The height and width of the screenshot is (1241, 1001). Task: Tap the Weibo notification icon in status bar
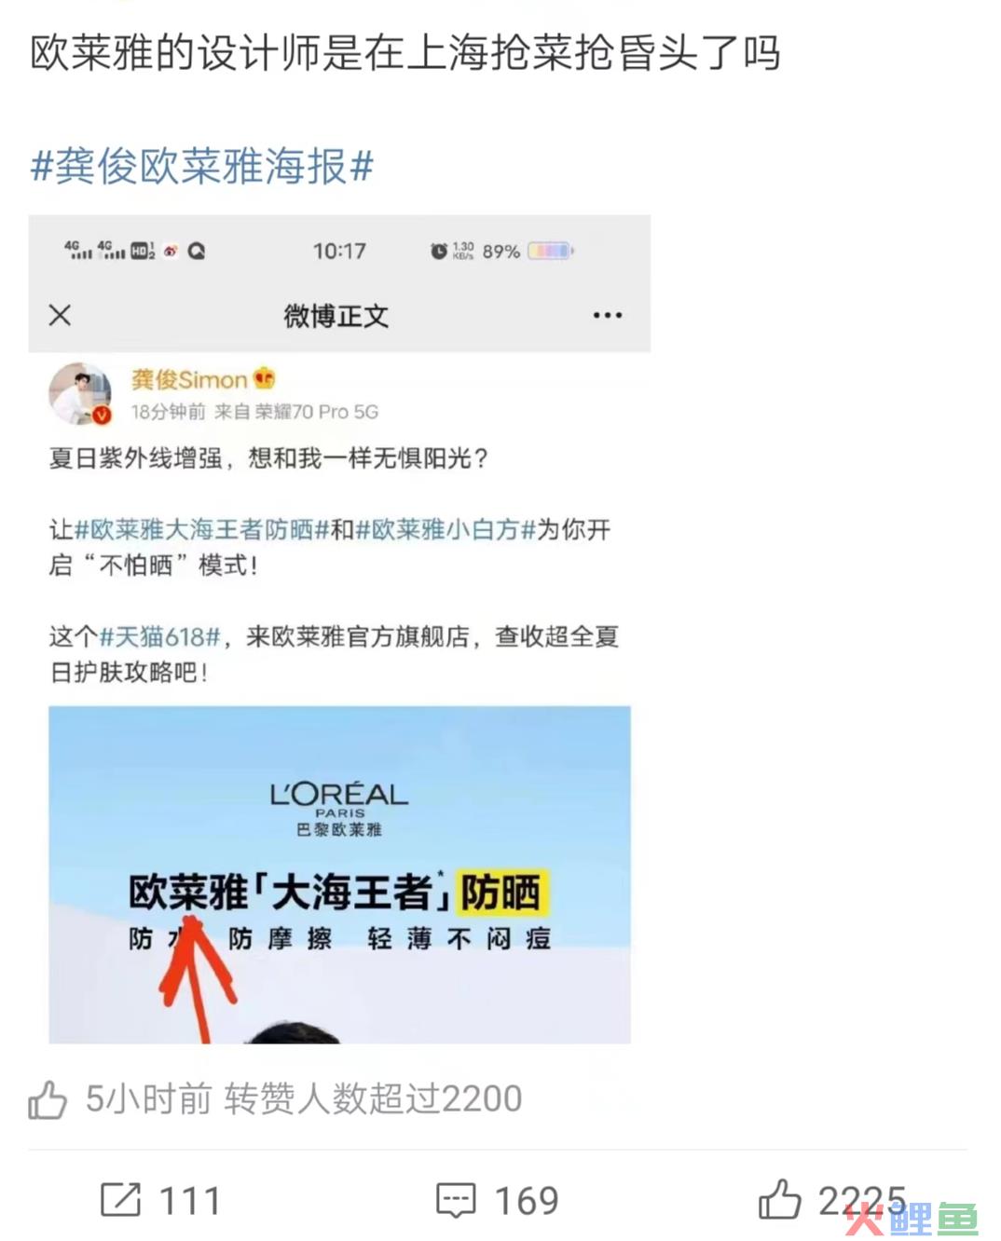(x=171, y=251)
